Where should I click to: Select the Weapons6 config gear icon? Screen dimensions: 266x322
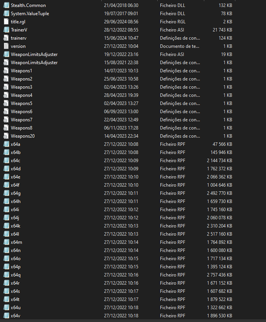pyautogui.click(x=6, y=112)
